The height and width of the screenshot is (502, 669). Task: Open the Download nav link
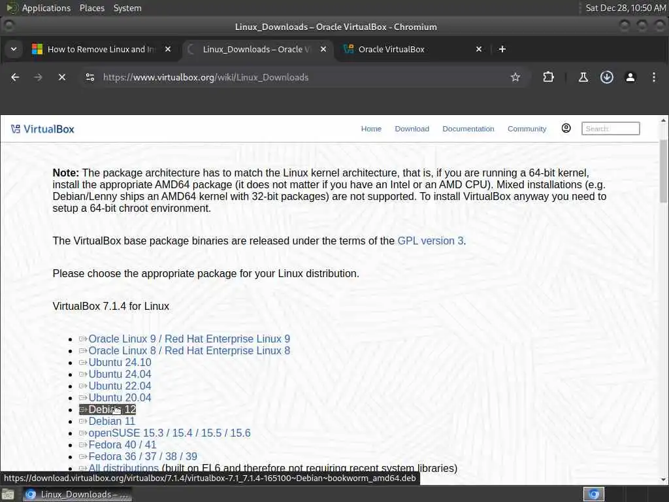click(x=412, y=129)
